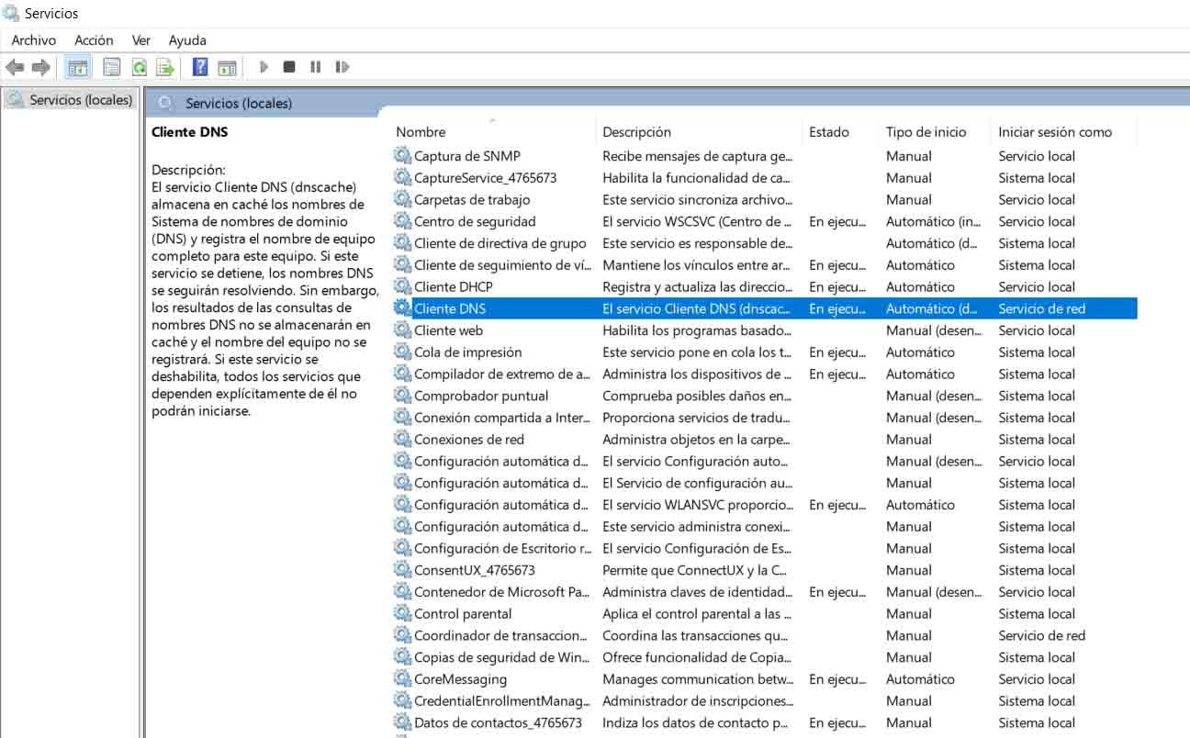1190x738 pixels.
Task: Restart the service with the restart toolbar icon
Action: [342, 67]
